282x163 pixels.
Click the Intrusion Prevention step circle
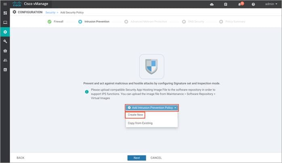tap(80, 21)
